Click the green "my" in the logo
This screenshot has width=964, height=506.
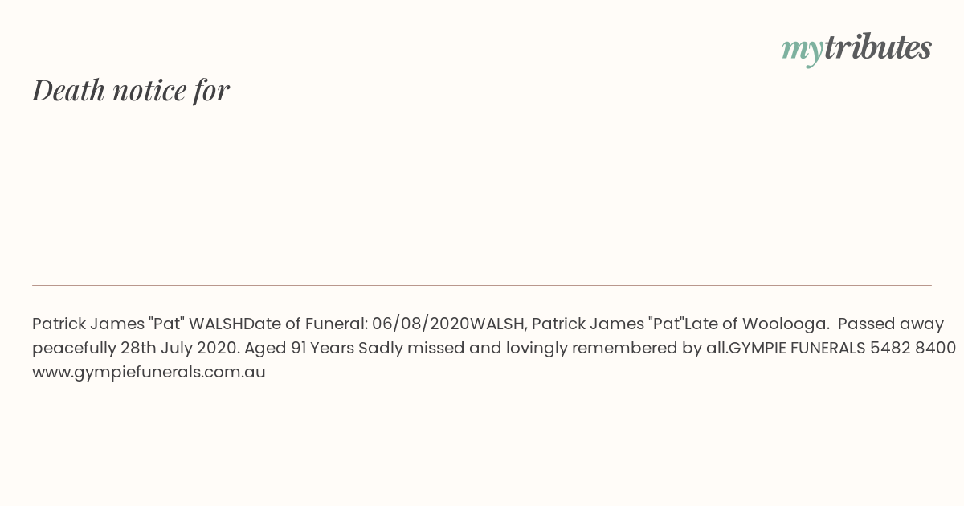pos(802,49)
